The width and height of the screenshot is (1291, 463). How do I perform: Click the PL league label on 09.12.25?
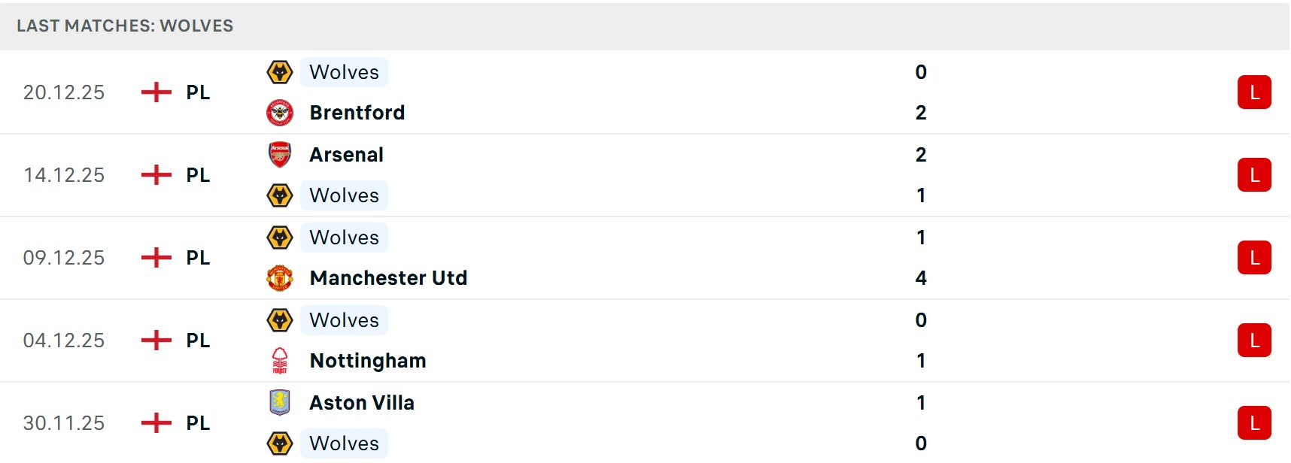[198, 258]
